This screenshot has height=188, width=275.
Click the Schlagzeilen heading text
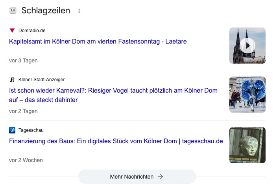tap(46, 11)
